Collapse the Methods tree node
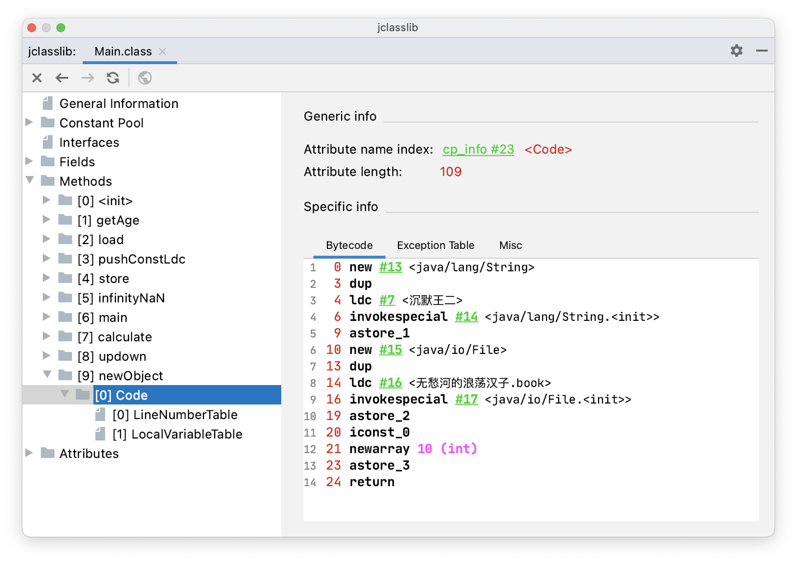Viewport: 797px width, 563px height. [30, 180]
